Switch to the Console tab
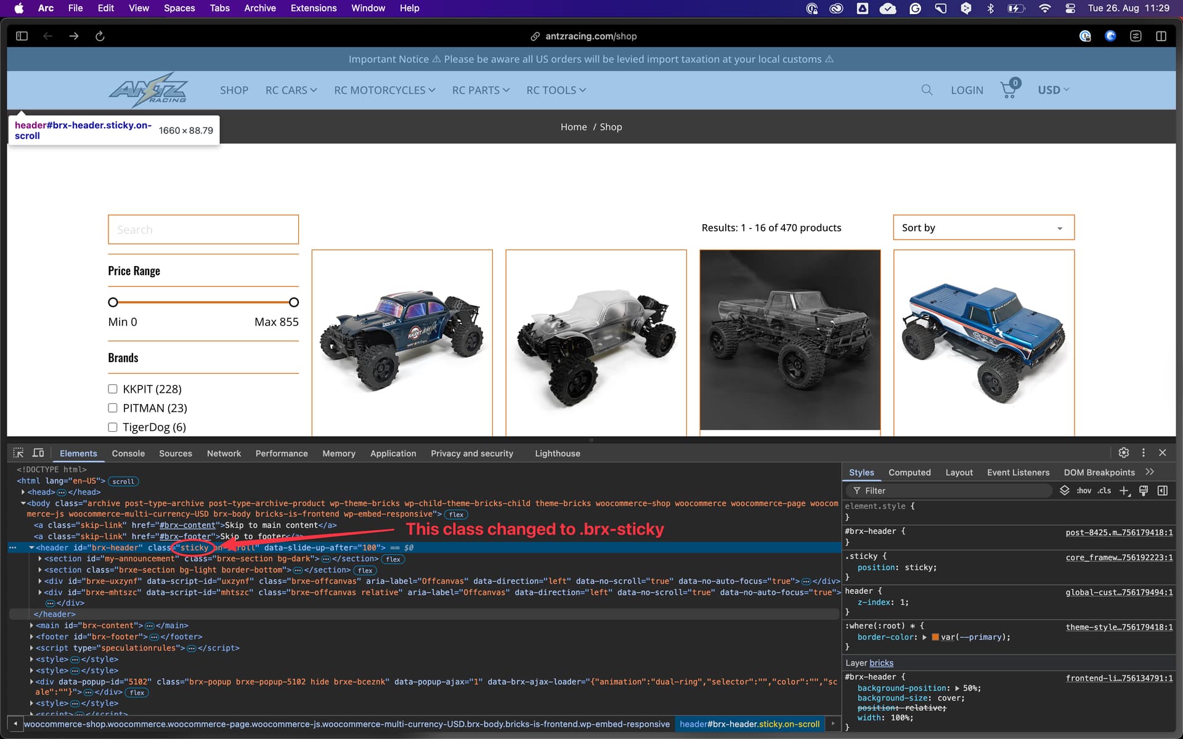 (128, 453)
